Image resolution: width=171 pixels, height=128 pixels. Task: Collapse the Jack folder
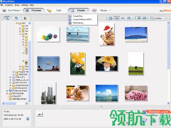coord(17,23)
